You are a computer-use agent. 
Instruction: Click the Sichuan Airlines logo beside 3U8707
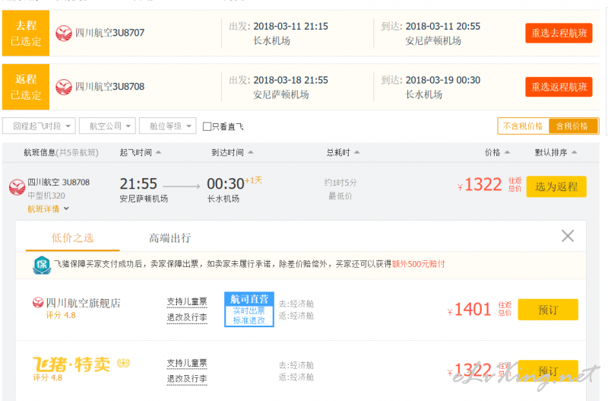click(64, 33)
